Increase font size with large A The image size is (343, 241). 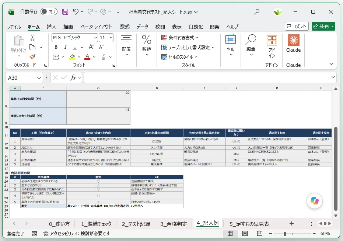coord(91,47)
